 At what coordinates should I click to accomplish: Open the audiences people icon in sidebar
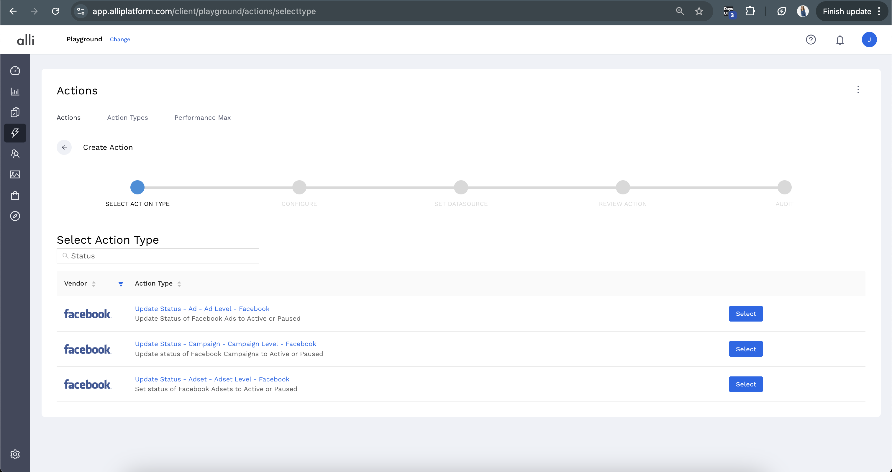(15, 154)
